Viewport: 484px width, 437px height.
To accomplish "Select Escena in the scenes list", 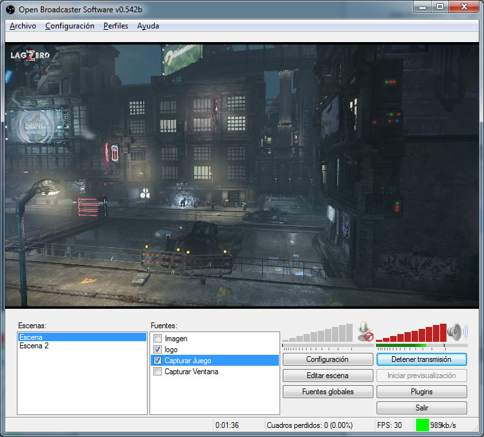I will coord(82,337).
